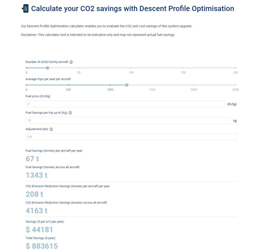Set trips slider to the 500 mark
The image size is (260, 252).
click(68, 85)
